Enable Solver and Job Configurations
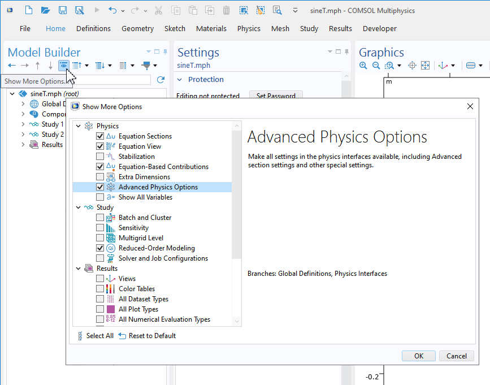The image size is (490, 385). tap(100, 258)
